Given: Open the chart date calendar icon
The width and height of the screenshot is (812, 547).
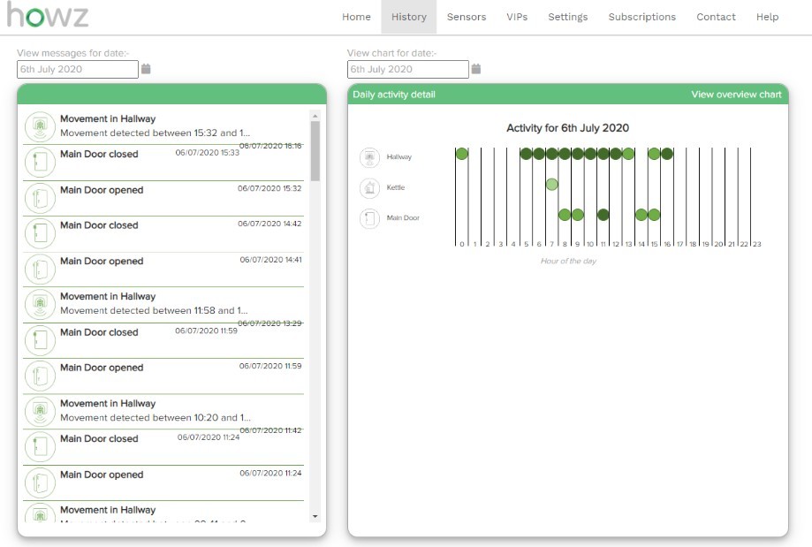Looking at the screenshot, I should pyautogui.click(x=476, y=69).
